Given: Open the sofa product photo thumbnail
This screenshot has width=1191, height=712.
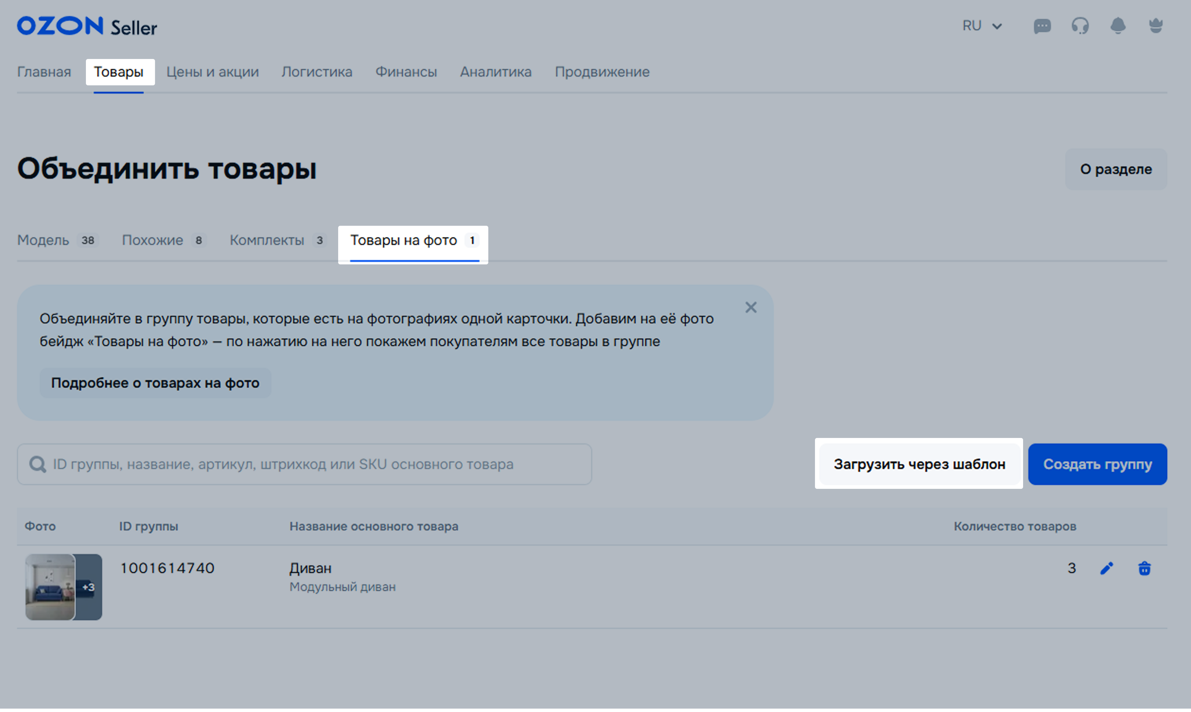Looking at the screenshot, I should (51, 587).
